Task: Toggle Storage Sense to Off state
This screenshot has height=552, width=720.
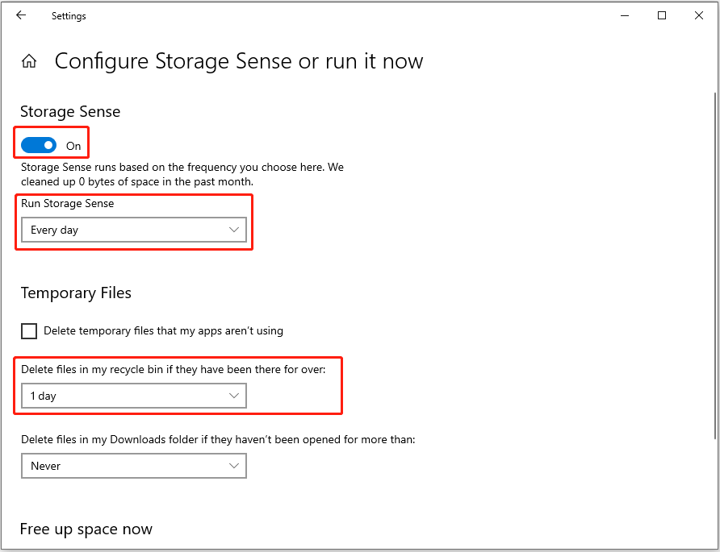Action: pyautogui.click(x=38, y=144)
